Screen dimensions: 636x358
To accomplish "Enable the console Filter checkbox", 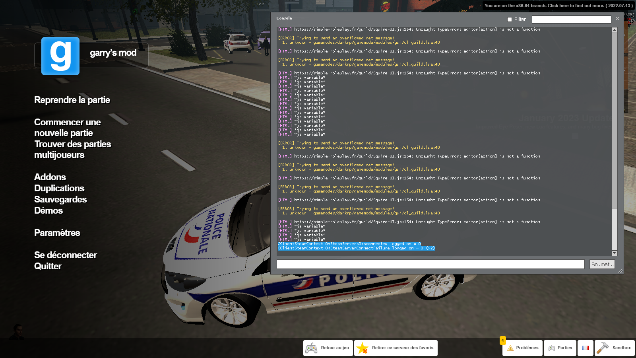I will (x=510, y=19).
